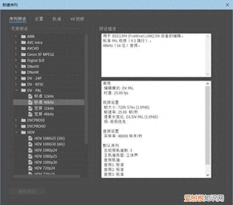Open the 轨道 tab
The height and width of the screenshot is (205, 233).
tap(57, 19)
